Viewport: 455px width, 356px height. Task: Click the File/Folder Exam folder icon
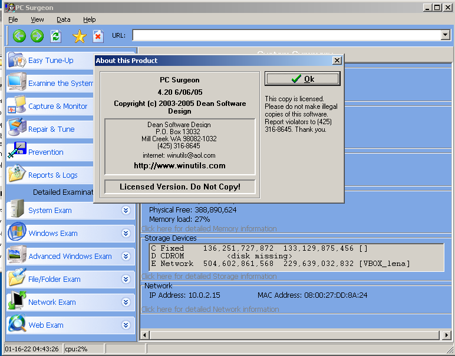17,277
